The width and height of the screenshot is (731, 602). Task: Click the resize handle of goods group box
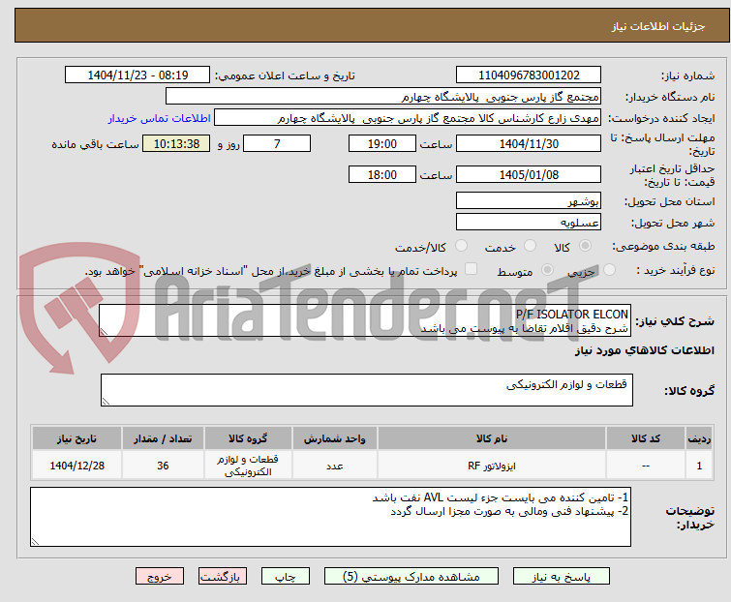pos(106,402)
